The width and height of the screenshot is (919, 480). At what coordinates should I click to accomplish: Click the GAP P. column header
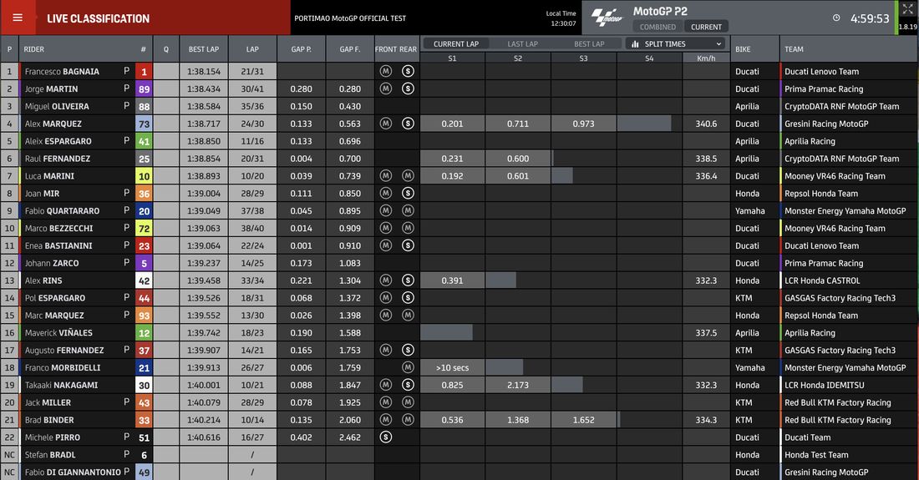(302, 49)
